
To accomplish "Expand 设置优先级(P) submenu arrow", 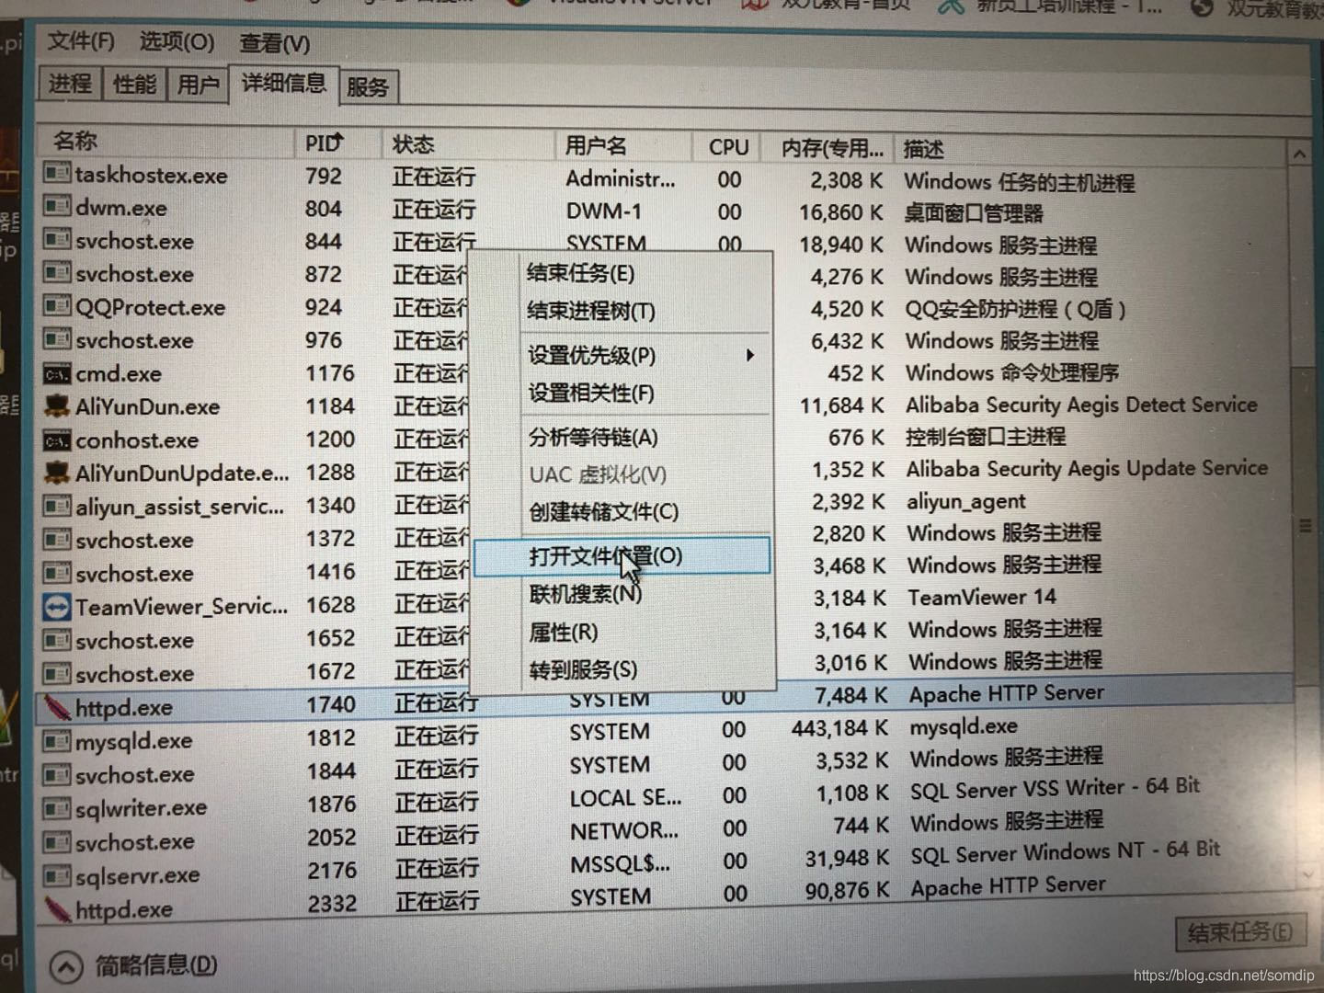I will coord(750,355).
